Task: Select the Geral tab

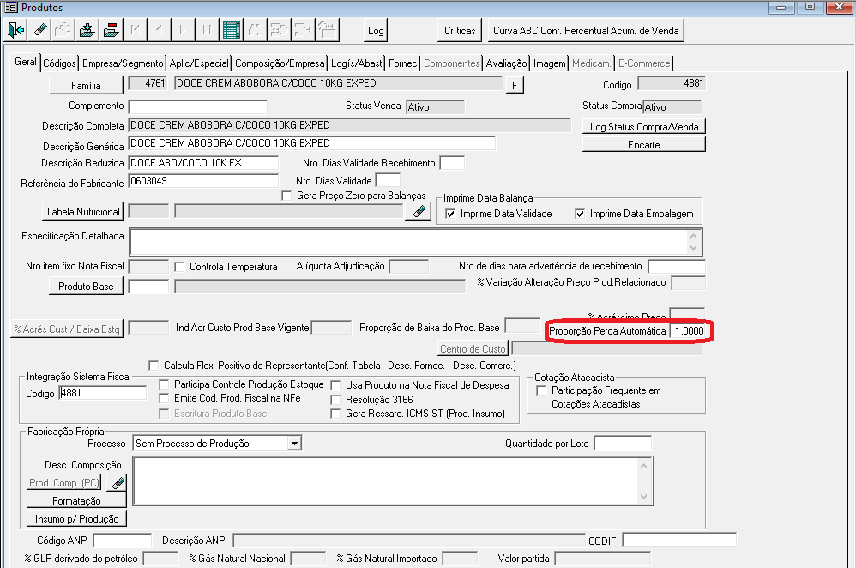Action: 26,62
